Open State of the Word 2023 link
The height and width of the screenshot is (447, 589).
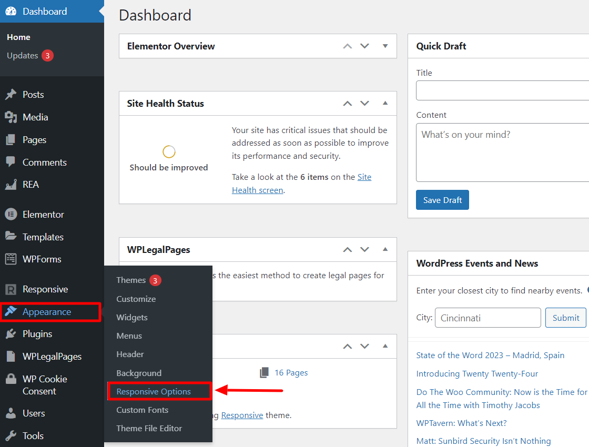(490, 355)
